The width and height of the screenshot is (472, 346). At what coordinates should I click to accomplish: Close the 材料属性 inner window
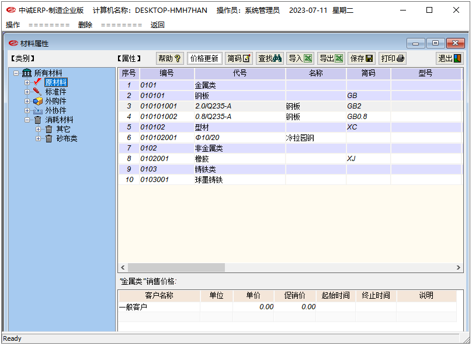click(x=456, y=43)
